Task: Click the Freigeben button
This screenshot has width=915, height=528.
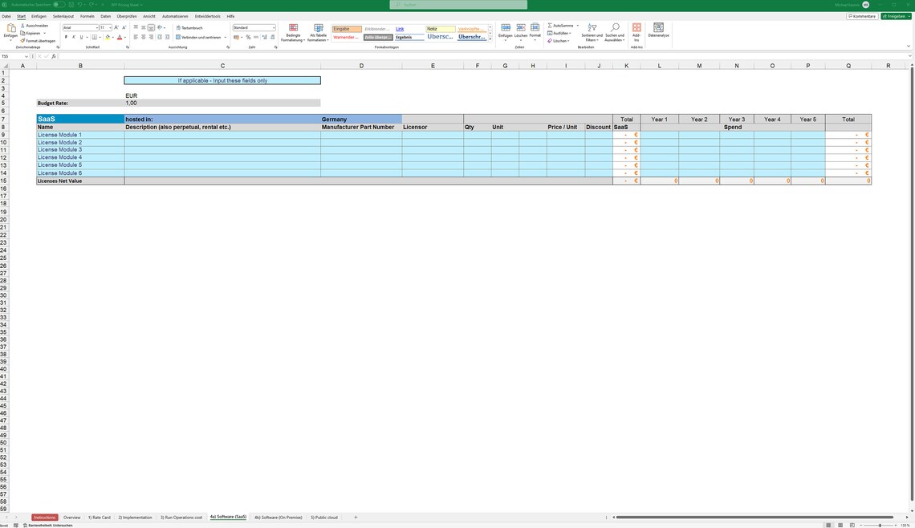Action: [x=893, y=15]
